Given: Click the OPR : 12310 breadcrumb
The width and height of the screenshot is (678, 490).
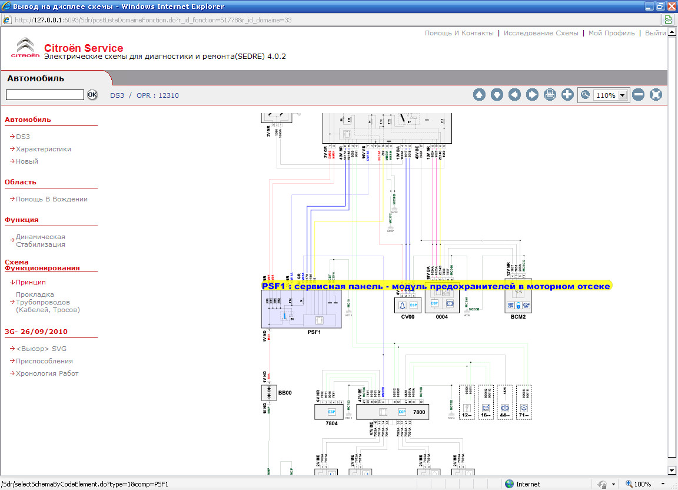Looking at the screenshot, I should coord(157,95).
